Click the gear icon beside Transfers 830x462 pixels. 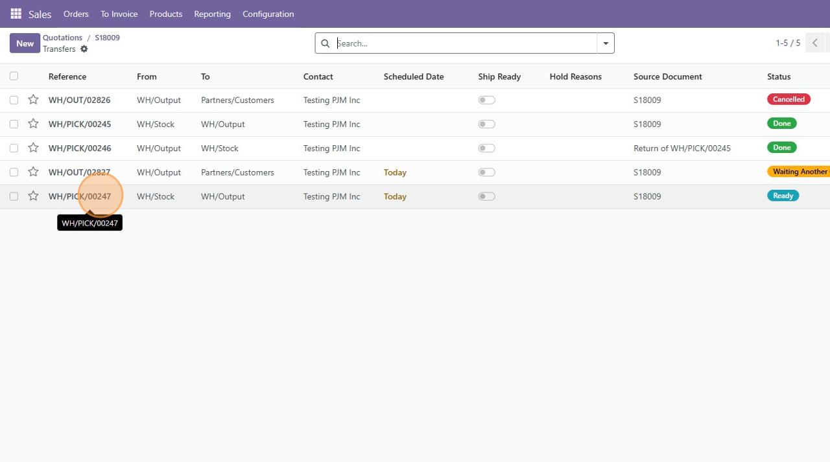(x=84, y=49)
